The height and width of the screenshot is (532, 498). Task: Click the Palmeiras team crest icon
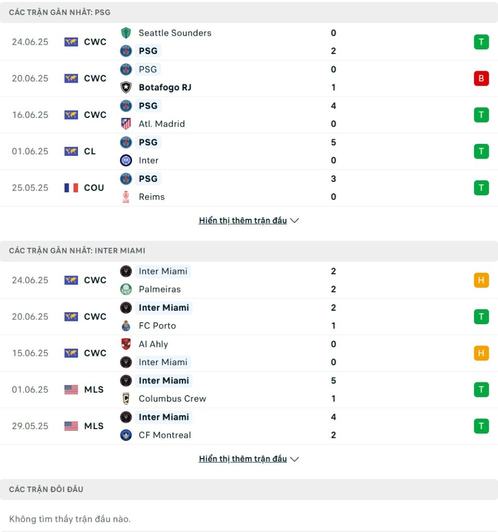click(126, 289)
